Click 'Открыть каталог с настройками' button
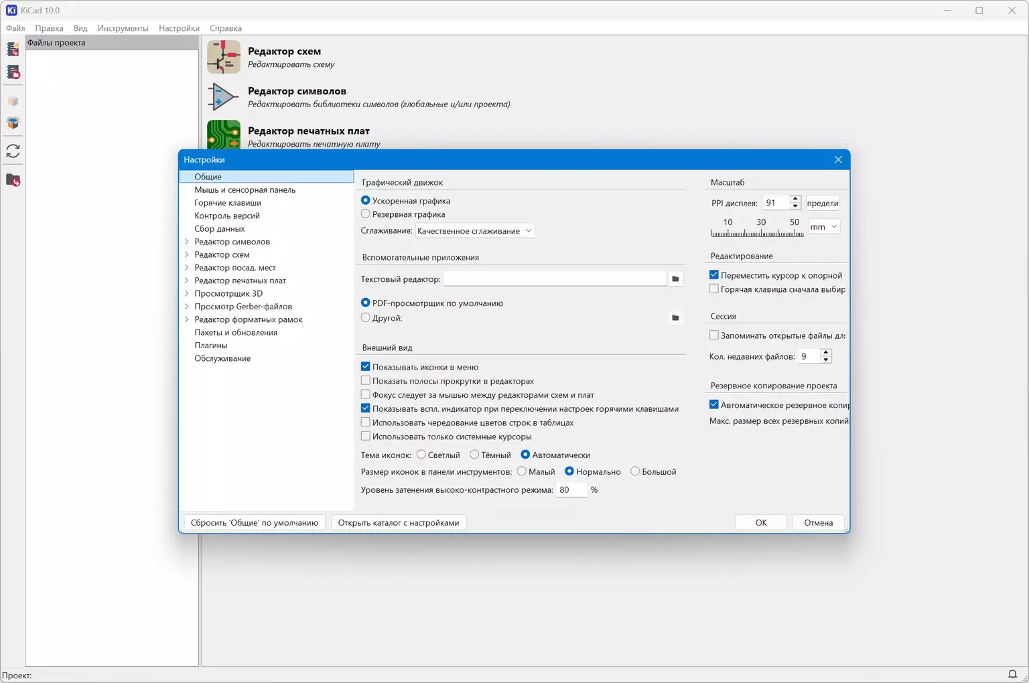1029x683 pixels. click(398, 523)
